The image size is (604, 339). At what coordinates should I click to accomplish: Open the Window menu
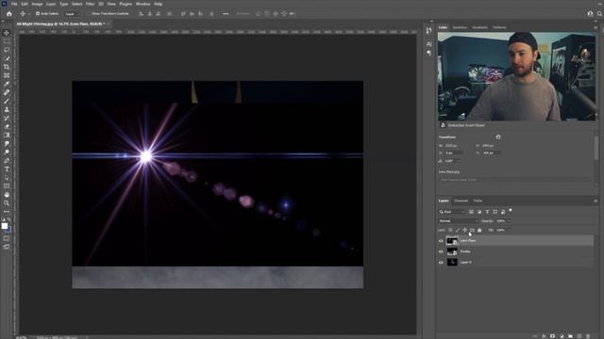point(143,4)
